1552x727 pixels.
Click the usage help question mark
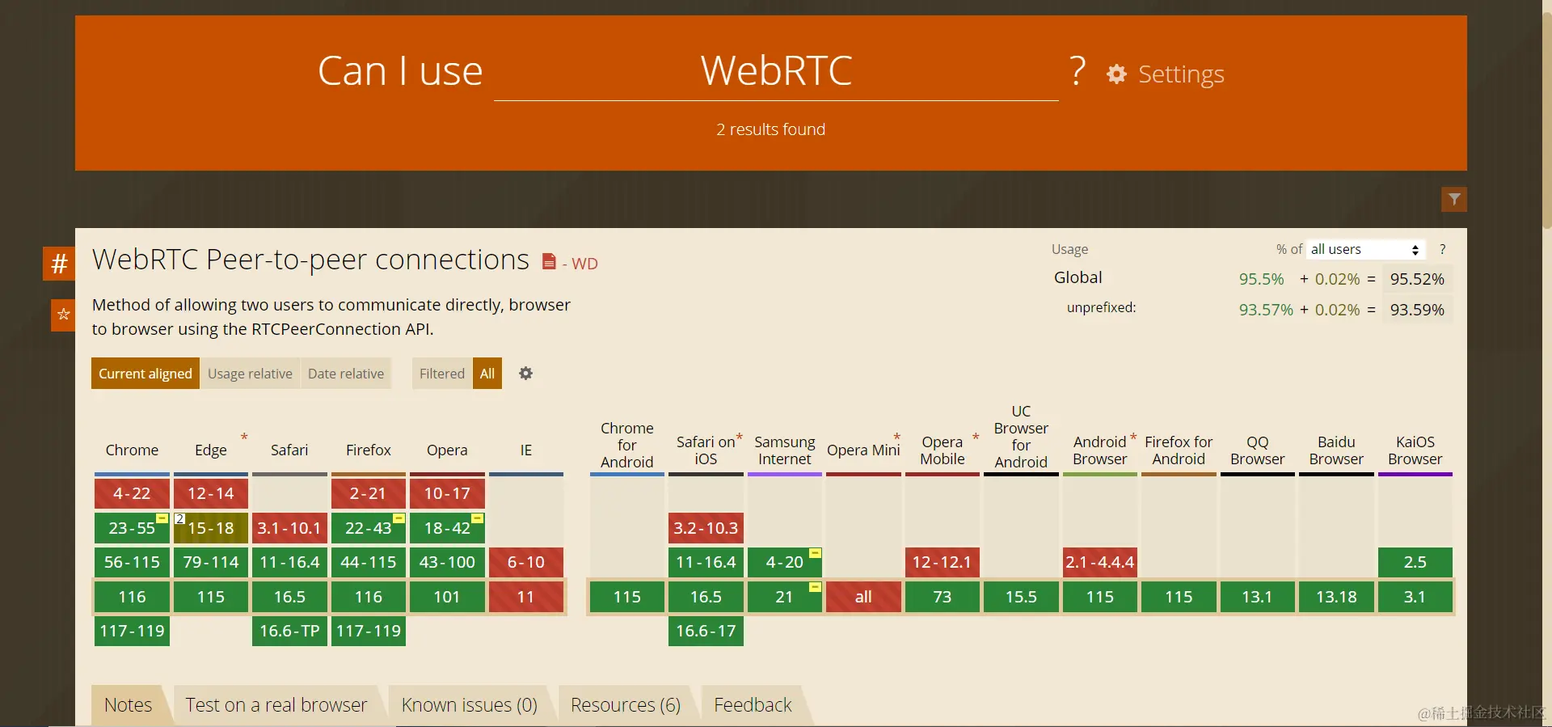pyautogui.click(x=1442, y=249)
